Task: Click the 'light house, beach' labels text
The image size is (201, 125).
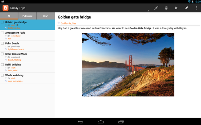Action: tap(16, 49)
